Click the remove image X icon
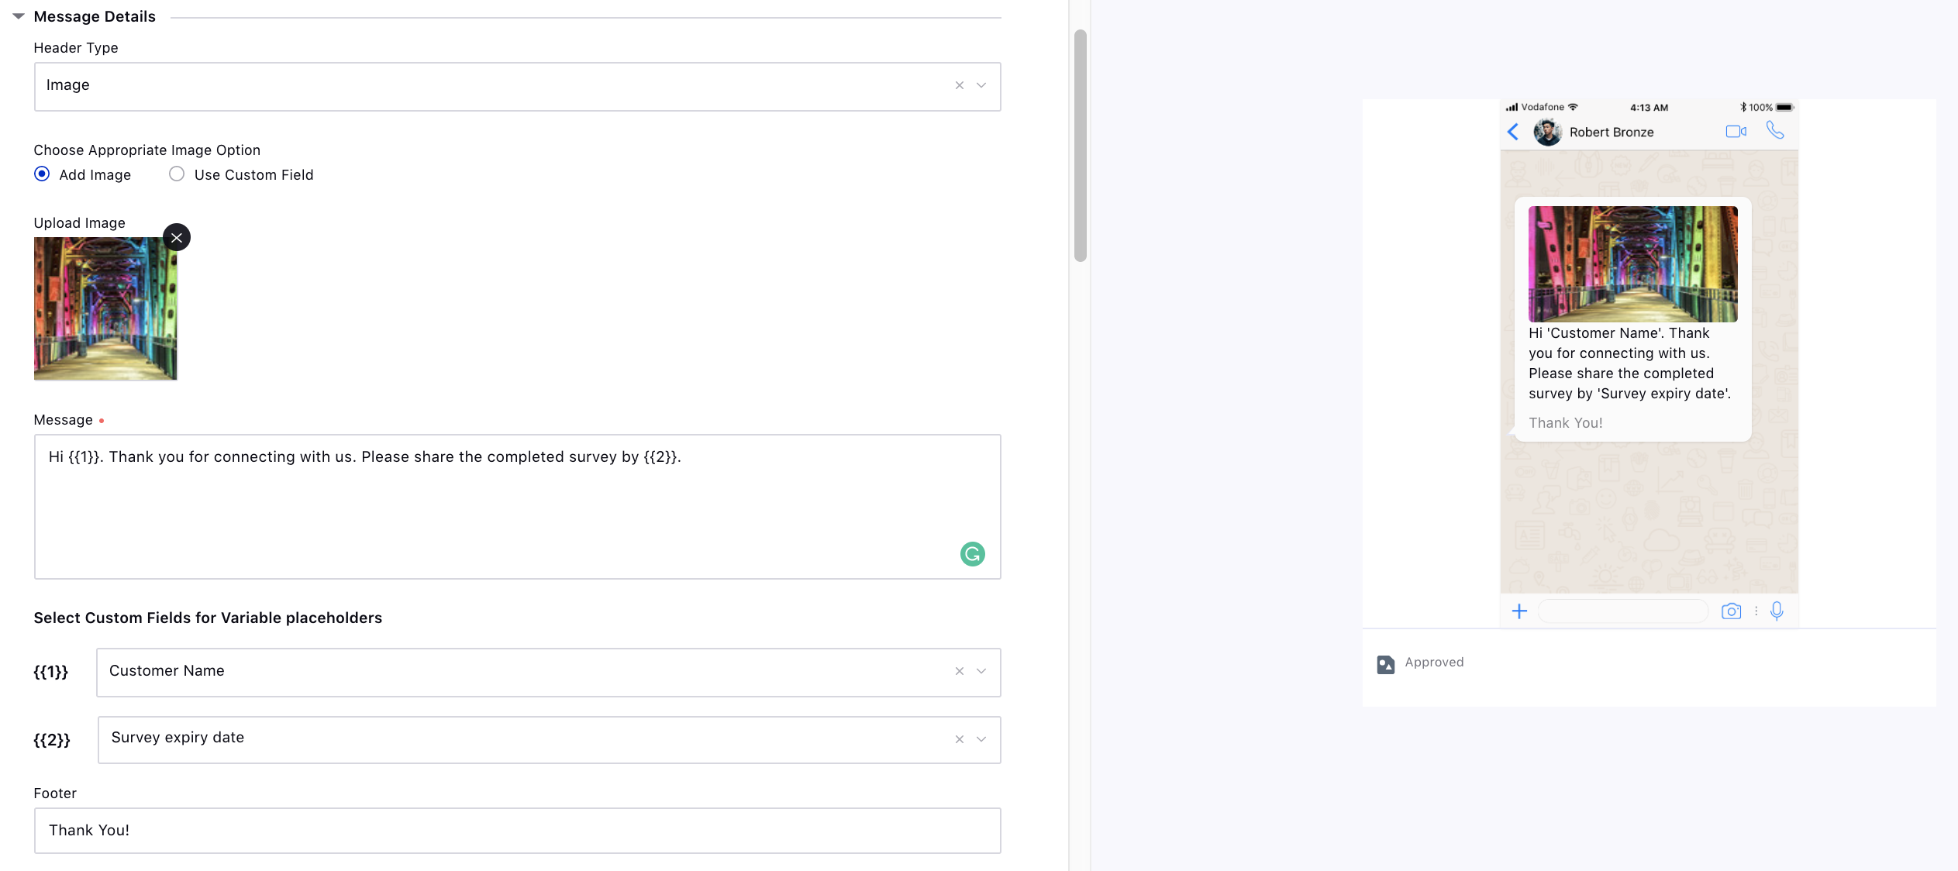Viewport: 1958px width, 871px height. (x=175, y=237)
